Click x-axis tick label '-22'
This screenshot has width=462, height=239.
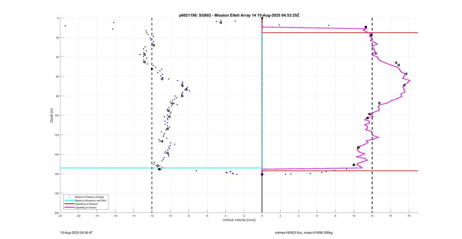(x=60, y=216)
